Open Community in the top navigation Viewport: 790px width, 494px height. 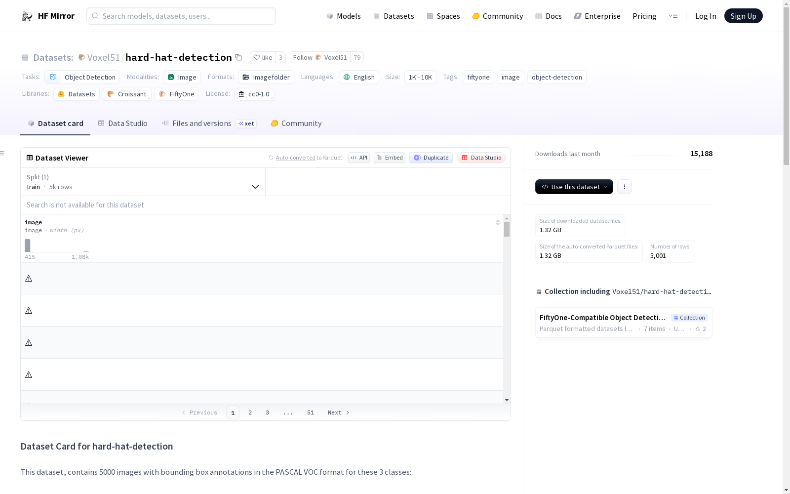[498, 16]
